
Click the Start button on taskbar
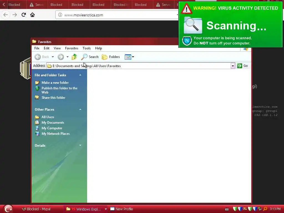click(8, 209)
